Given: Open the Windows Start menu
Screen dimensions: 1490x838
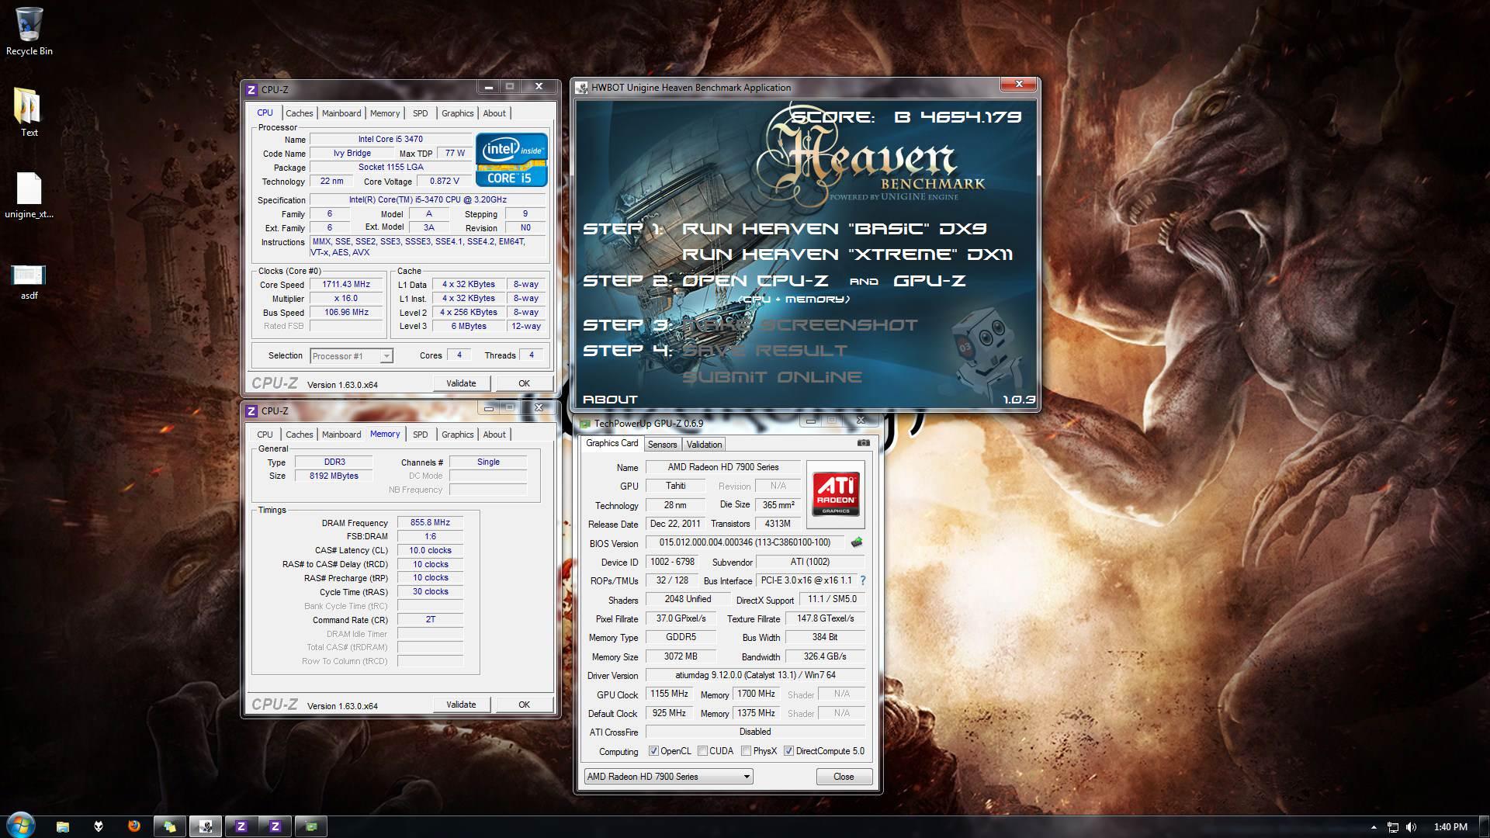Looking at the screenshot, I should point(20,826).
